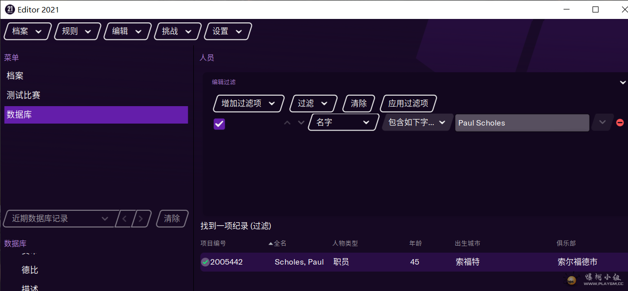Select 测试比赛 in left menu

pyautogui.click(x=23, y=95)
